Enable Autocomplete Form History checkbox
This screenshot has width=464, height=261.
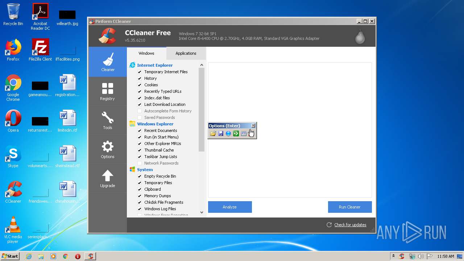(x=140, y=111)
